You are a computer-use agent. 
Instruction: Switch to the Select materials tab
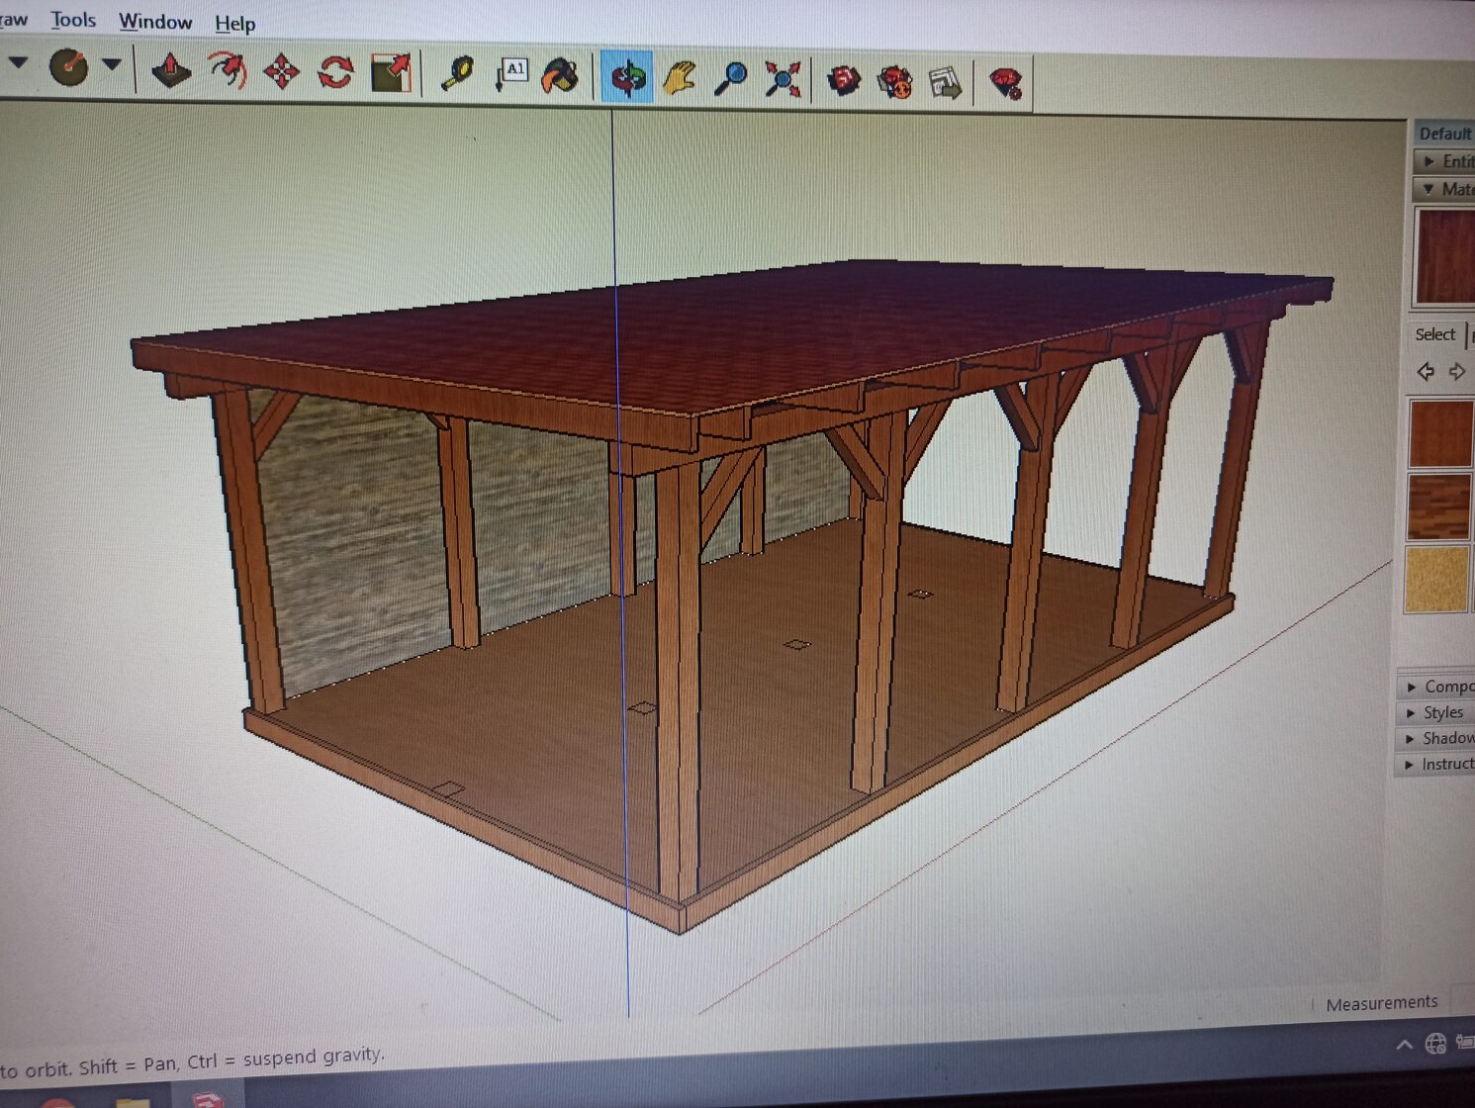(x=1434, y=334)
